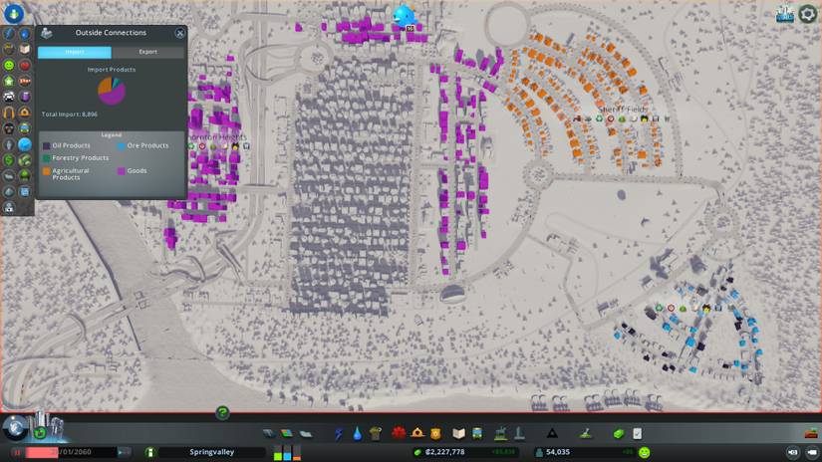Click the population count 54,035
822x462 pixels.
coord(558,452)
